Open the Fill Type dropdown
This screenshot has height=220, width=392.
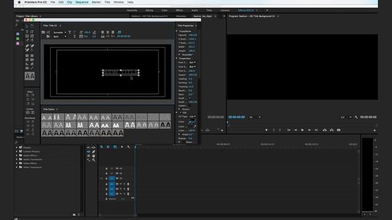tap(192, 117)
